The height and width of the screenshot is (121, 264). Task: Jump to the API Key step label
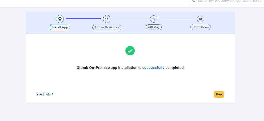tap(154, 27)
